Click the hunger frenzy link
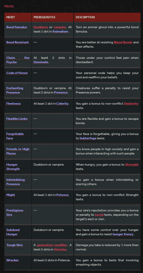The image size is (143, 273). (123, 234)
